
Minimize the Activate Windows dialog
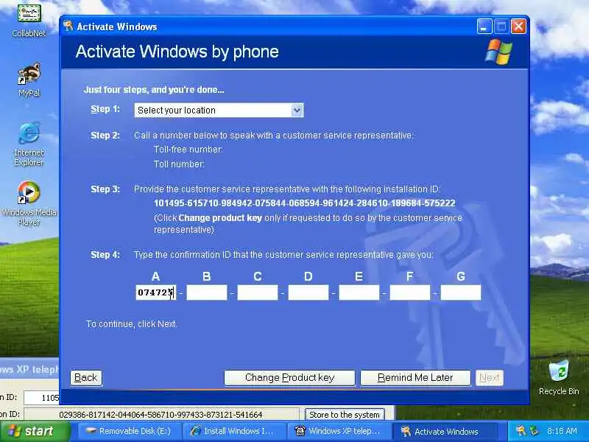click(x=484, y=27)
